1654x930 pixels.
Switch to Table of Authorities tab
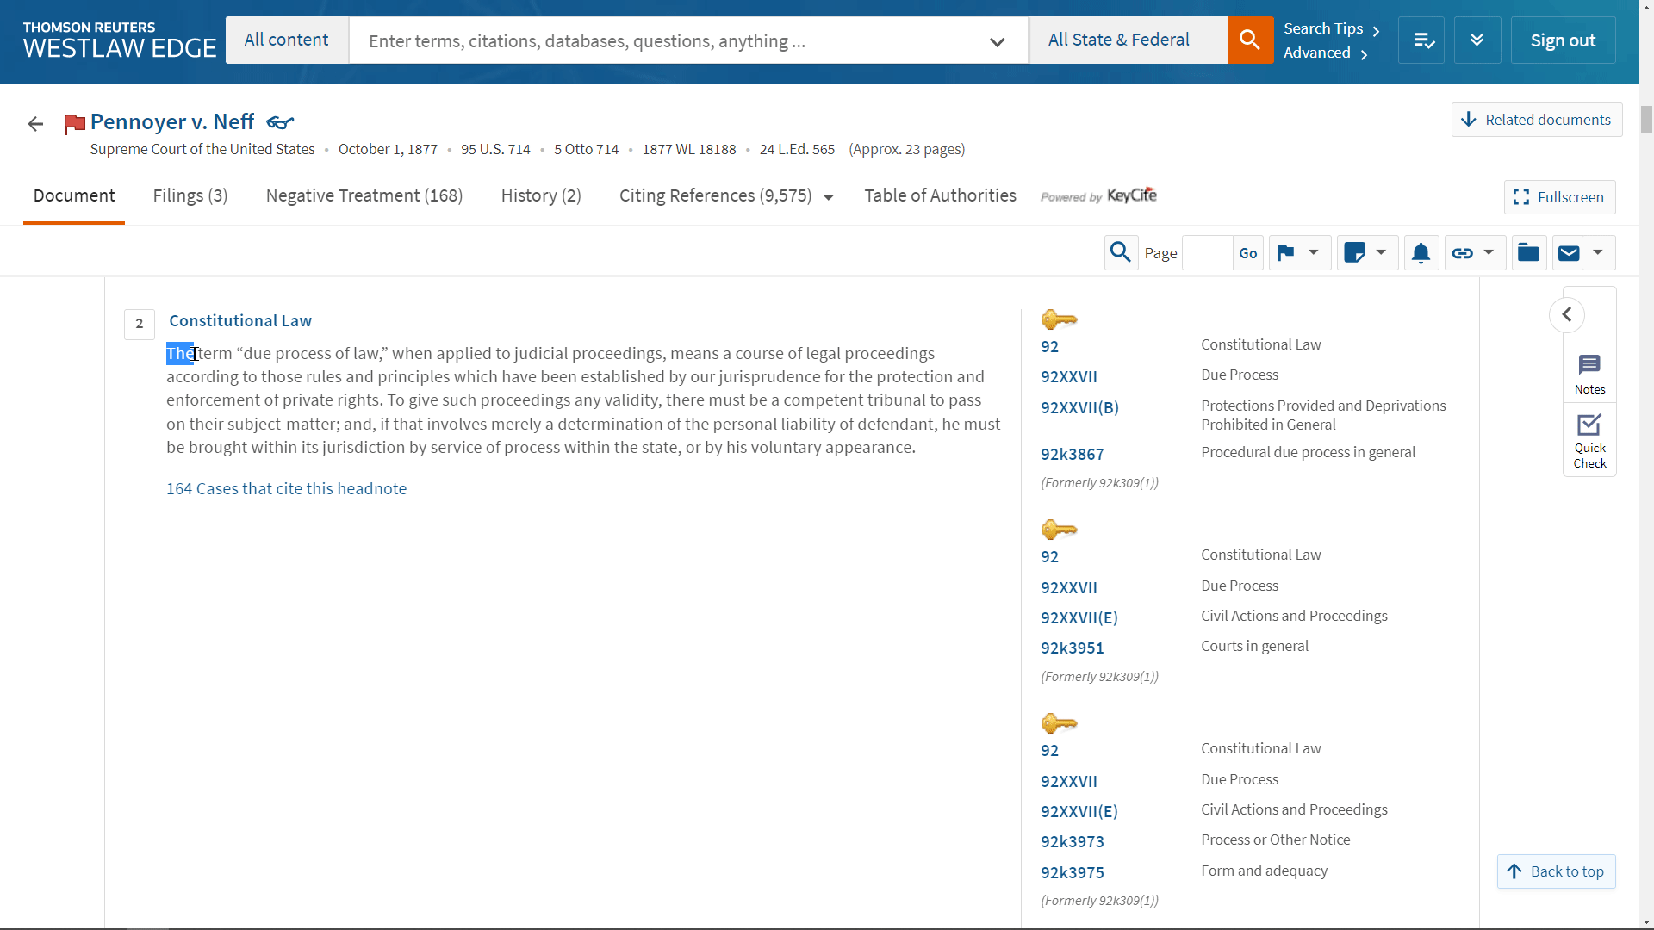[x=940, y=195]
